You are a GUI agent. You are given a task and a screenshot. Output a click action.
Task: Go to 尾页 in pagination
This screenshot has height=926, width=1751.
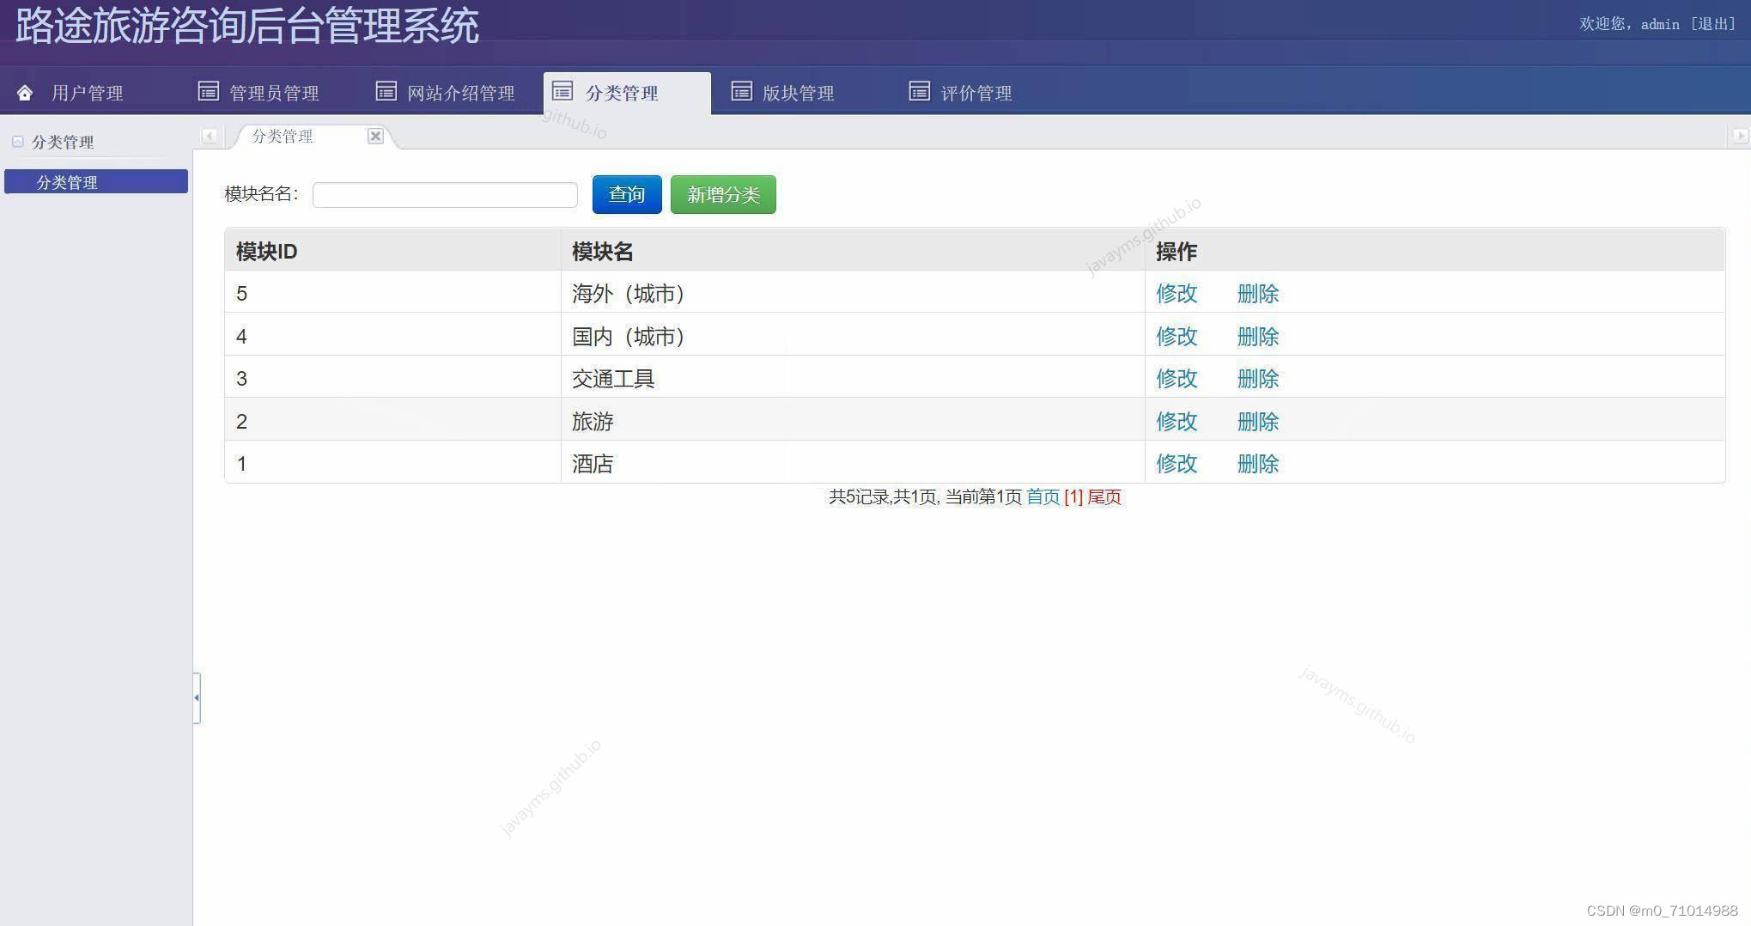[1104, 497]
